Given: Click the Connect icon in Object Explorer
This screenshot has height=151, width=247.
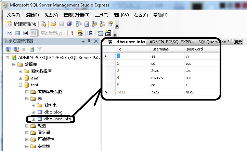Looking at the screenshot, I should point(8,49).
